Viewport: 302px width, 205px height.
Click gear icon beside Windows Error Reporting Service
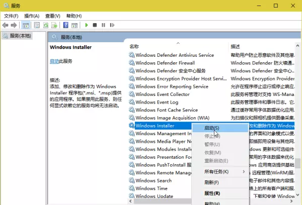tap(132, 86)
